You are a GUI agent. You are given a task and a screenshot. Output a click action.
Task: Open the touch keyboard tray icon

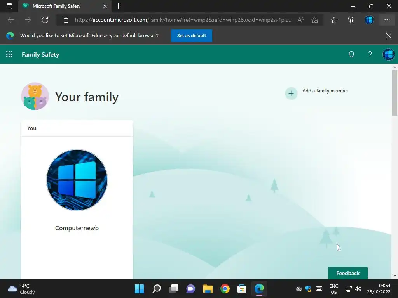[x=319, y=289]
